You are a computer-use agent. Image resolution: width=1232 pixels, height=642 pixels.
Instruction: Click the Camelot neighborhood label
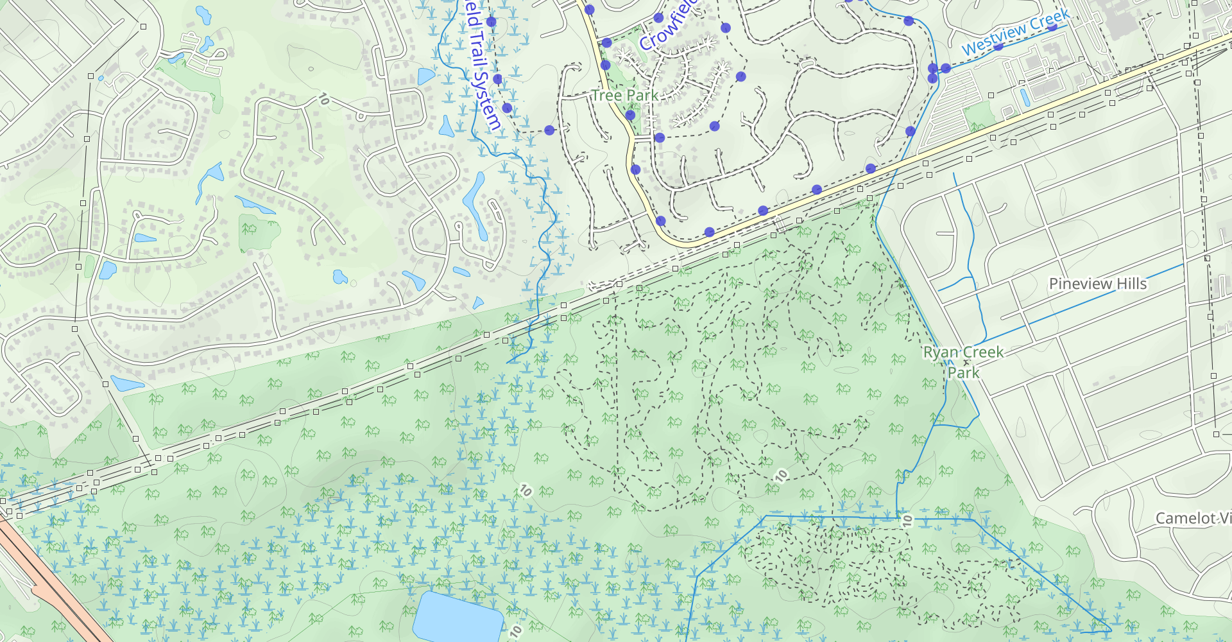1193,518
